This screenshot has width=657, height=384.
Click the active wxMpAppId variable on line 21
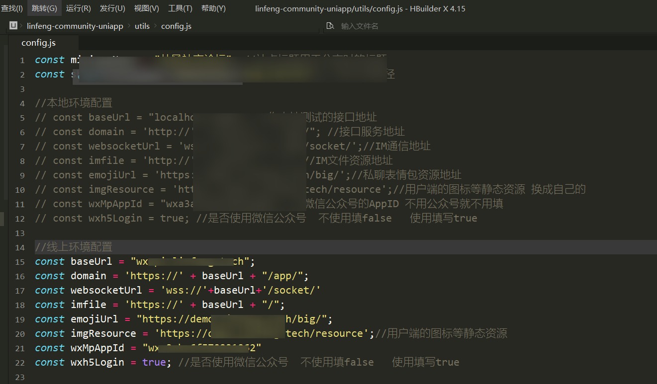[x=97, y=348]
